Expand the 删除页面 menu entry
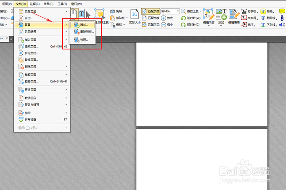Viewport: 286px width, 190px height. coord(42,66)
